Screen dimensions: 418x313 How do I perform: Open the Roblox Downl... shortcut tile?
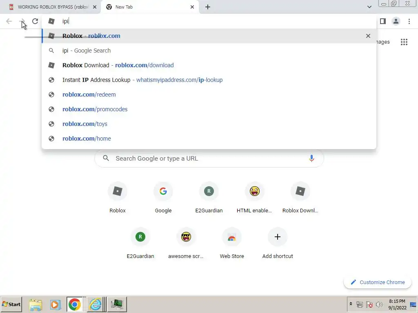pyautogui.click(x=300, y=198)
